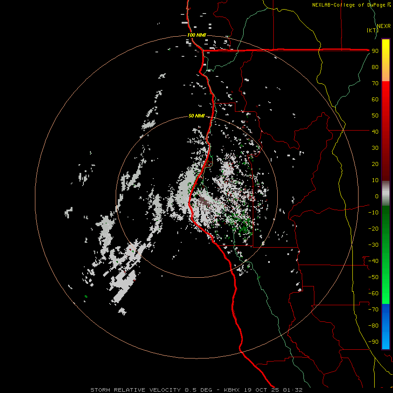Screen dimensions: 393x393
Task: Select the -50 value on velocity scale
Action: 373,277
